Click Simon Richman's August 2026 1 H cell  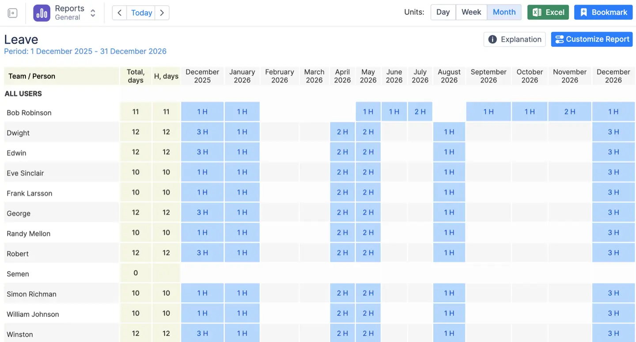click(x=449, y=293)
